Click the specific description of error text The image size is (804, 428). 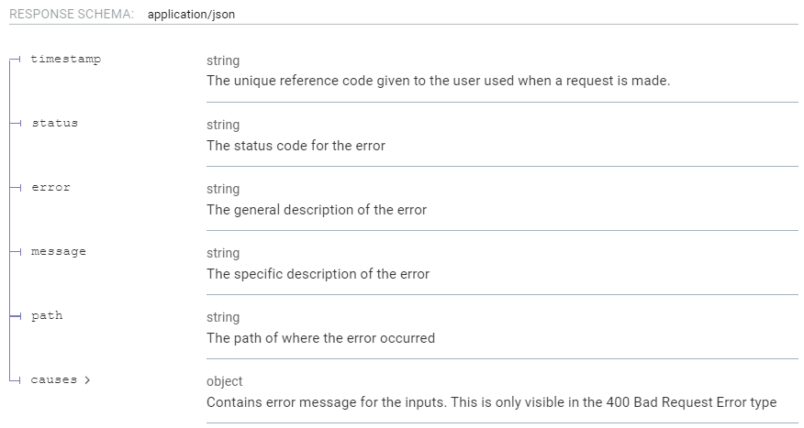tap(318, 273)
